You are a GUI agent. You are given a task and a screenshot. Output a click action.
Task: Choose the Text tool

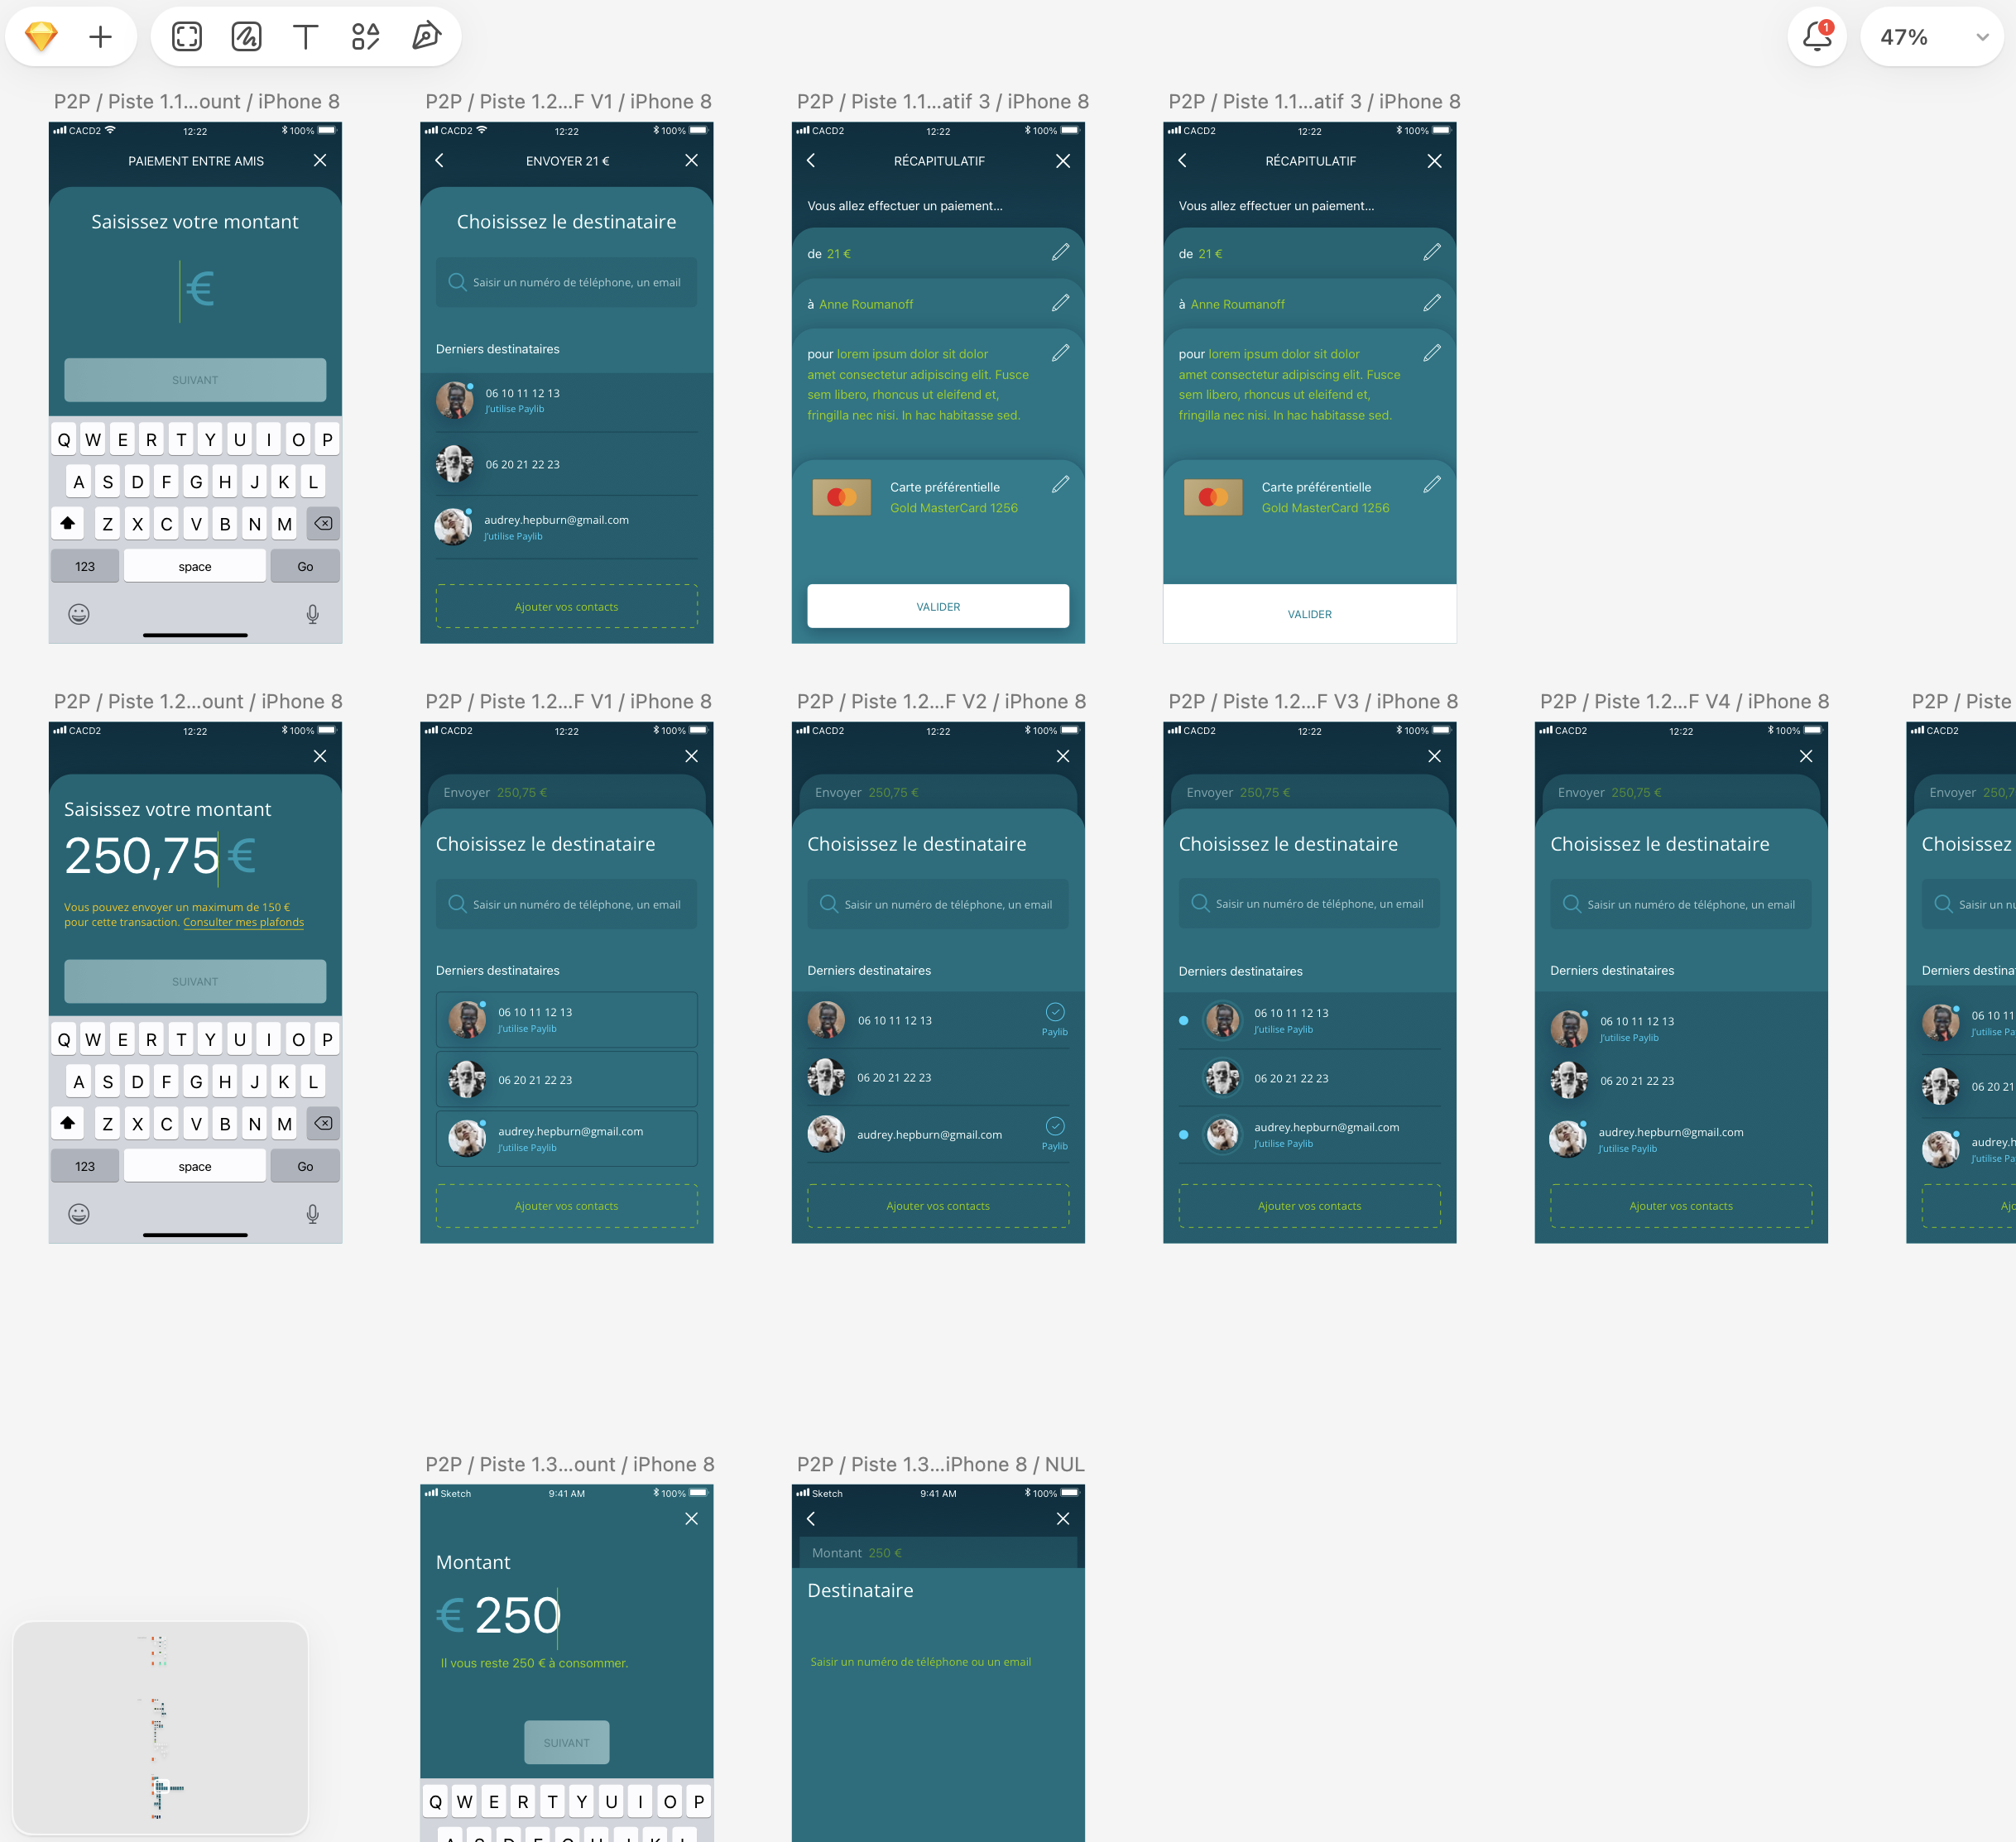[305, 37]
